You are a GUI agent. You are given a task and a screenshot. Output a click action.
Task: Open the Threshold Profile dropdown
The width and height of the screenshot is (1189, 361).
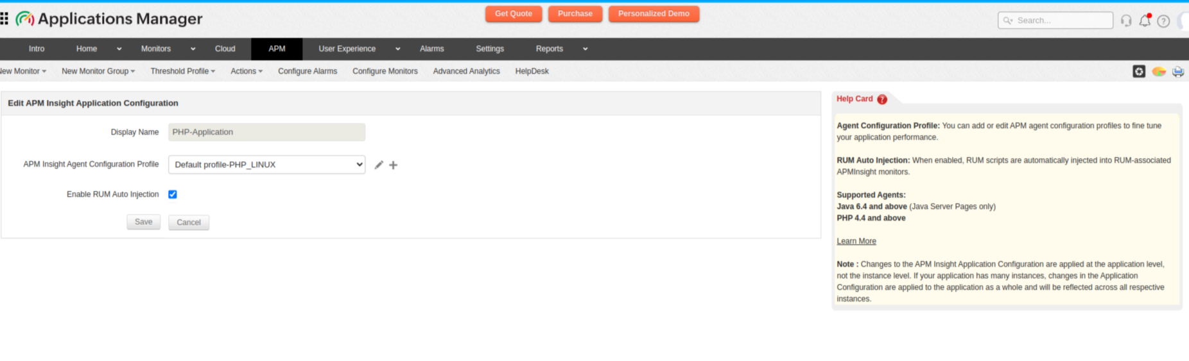click(183, 71)
